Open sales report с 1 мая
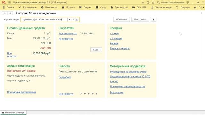Viewport: 205px width, 115px height. pyautogui.click(x=114, y=34)
